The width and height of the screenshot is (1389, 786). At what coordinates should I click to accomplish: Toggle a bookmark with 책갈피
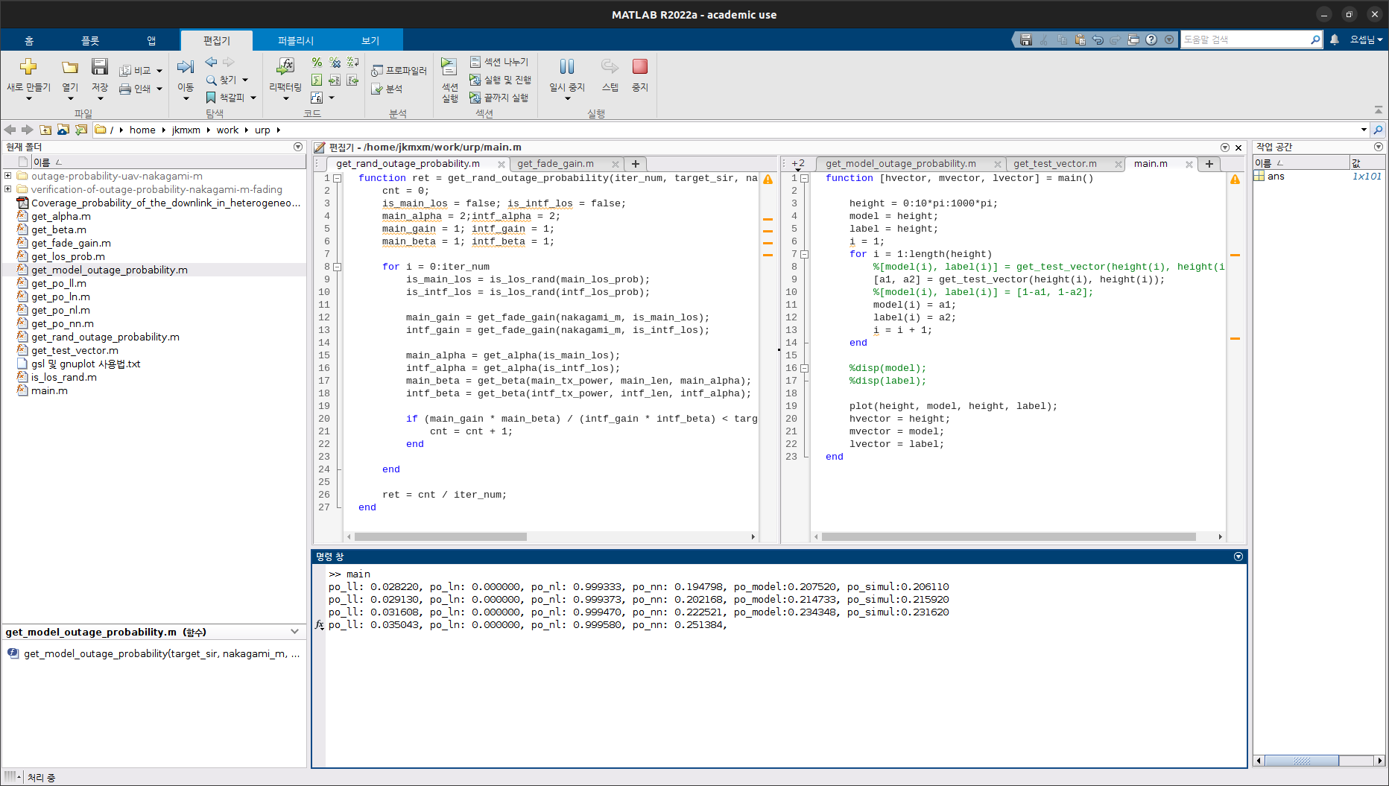[228, 97]
